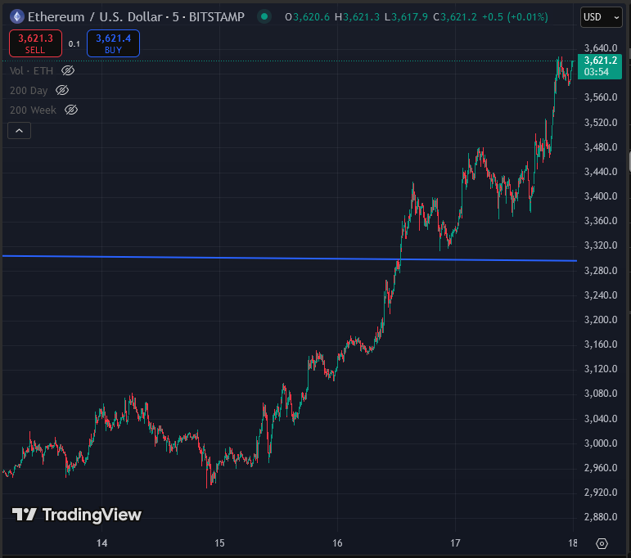The height and width of the screenshot is (558, 631).
Task: Click the 0.1 spread value
Action: [74, 44]
